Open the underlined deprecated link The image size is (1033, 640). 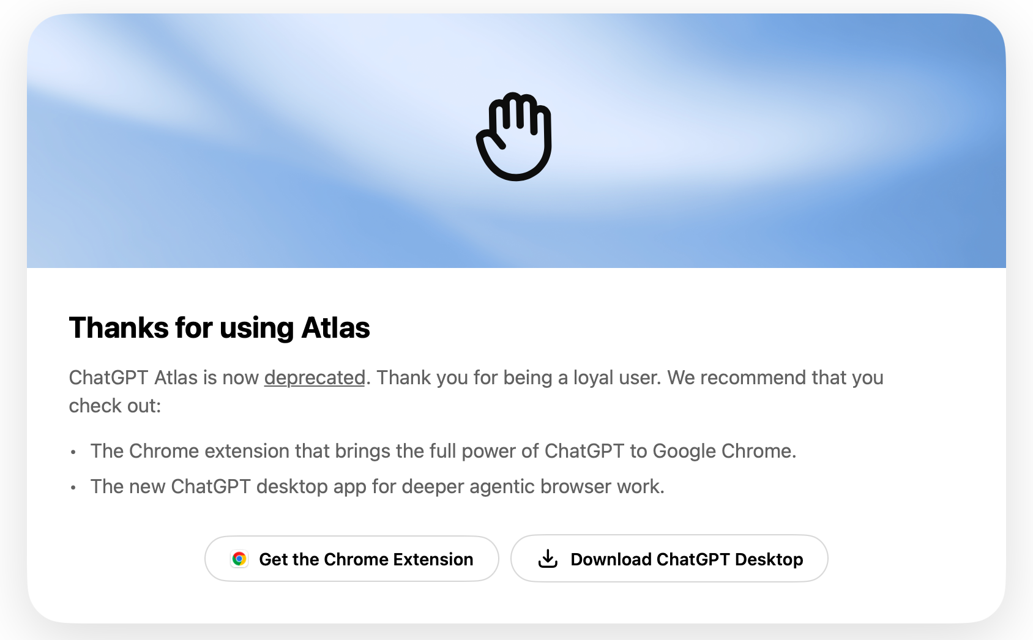coord(315,378)
